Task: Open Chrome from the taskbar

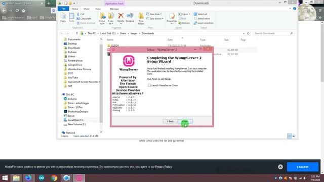Action: pos(54,178)
